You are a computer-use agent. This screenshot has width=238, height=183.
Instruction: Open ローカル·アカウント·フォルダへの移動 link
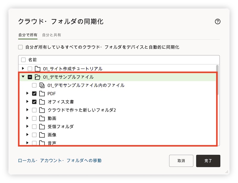60,161
